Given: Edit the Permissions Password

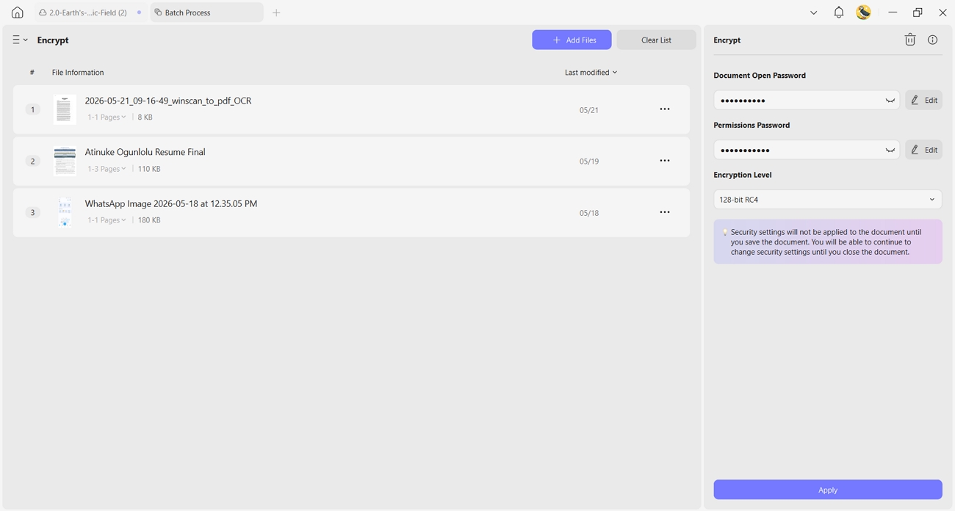Looking at the screenshot, I should [x=923, y=150].
